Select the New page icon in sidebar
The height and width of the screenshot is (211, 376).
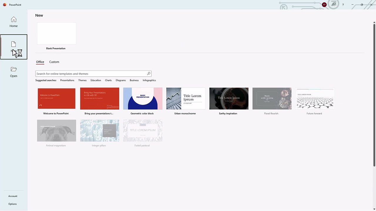[14, 44]
